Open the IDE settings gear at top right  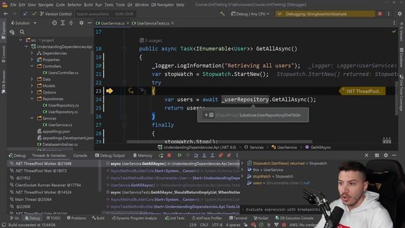399,14
